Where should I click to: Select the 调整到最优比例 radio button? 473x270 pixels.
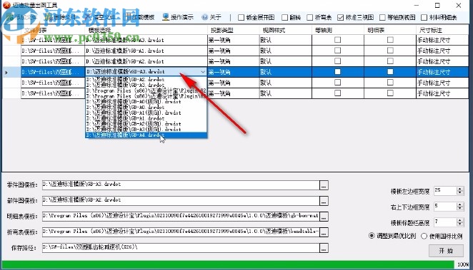[x=372, y=236]
